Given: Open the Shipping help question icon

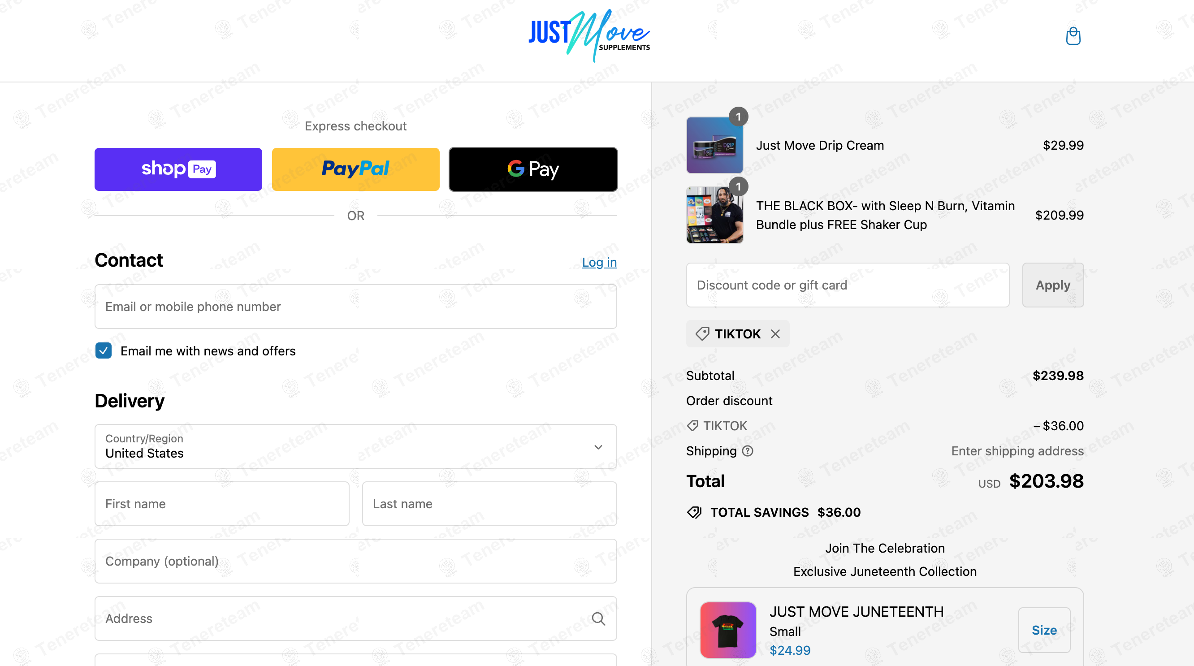Looking at the screenshot, I should (747, 451).
